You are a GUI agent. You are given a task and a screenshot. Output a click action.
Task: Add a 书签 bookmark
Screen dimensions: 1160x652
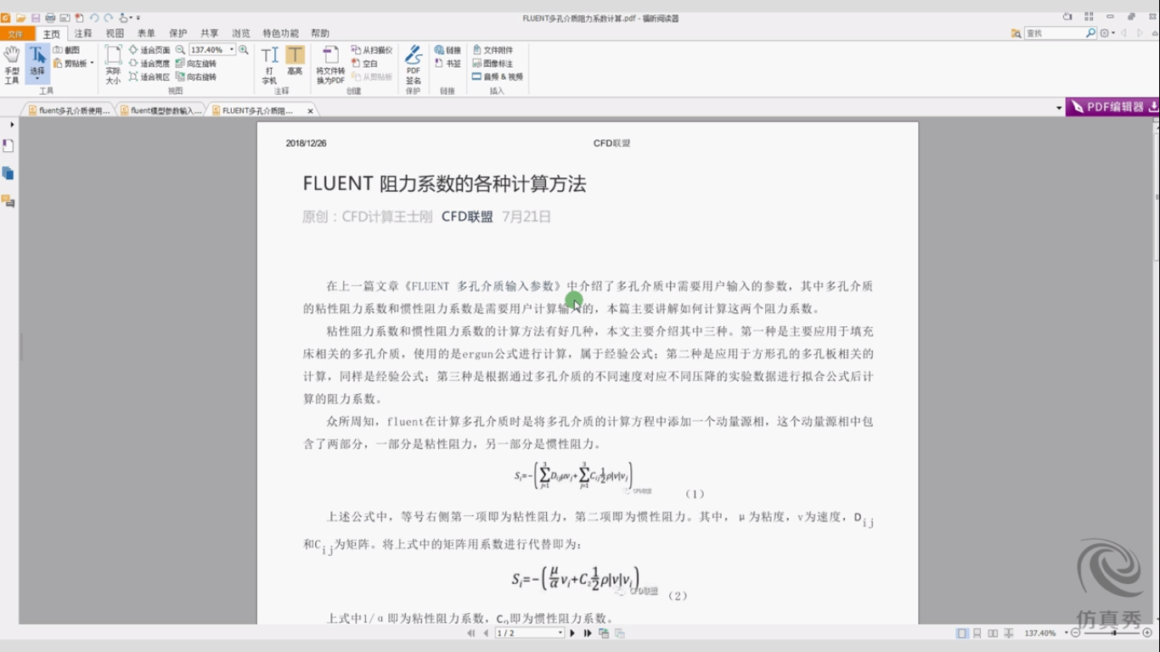click(448, 64)
